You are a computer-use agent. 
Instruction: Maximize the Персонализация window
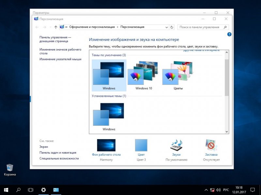[214, 19]
